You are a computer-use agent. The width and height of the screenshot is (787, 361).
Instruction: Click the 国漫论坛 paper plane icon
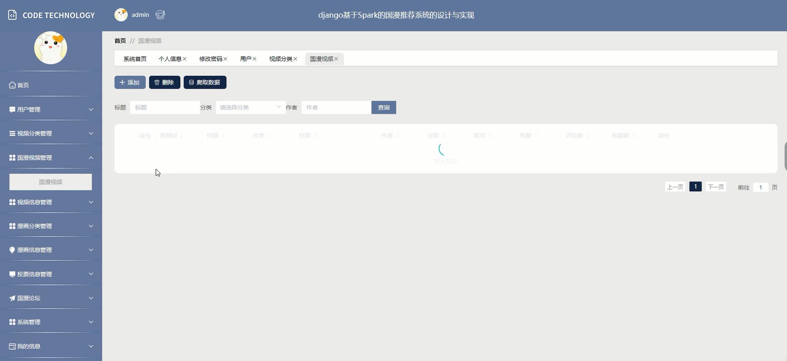coord(12,298)
